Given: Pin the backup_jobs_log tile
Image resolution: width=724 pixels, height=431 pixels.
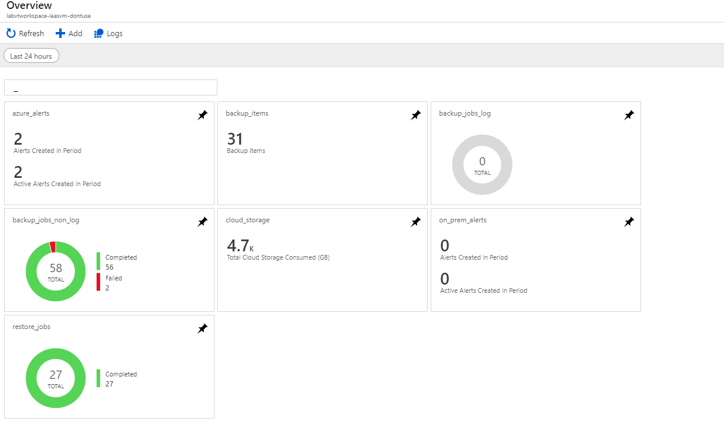Looking at the screenshot, I should pyautogui.click(x=629, y=116).
